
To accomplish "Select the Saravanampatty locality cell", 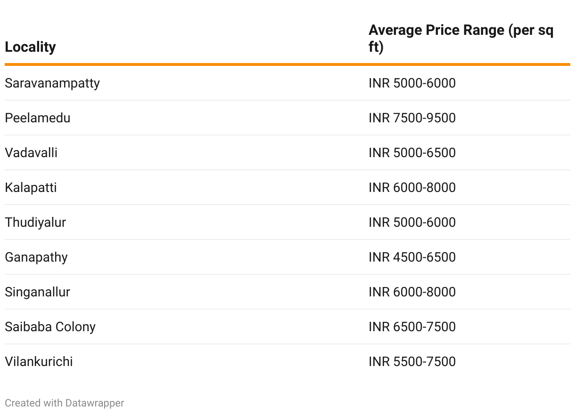I will [x=52, y=83].
